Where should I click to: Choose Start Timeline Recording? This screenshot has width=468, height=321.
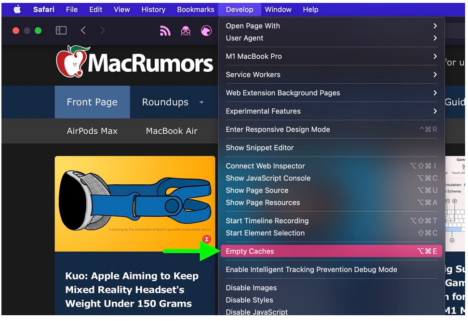click(x=331, y=221)
